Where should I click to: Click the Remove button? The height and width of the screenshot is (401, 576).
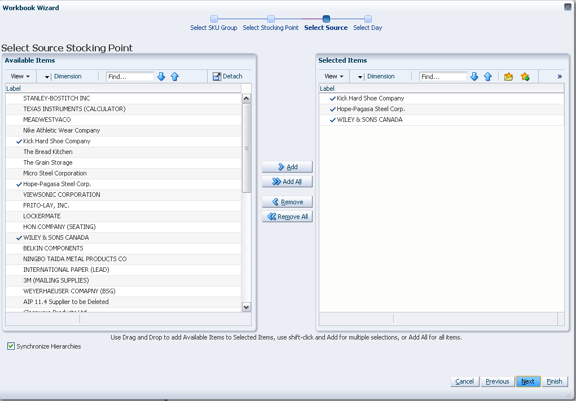point(287,202)
